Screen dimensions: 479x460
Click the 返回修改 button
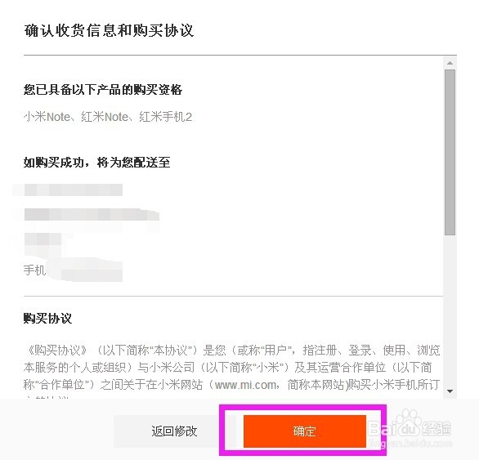pos(174,431)
